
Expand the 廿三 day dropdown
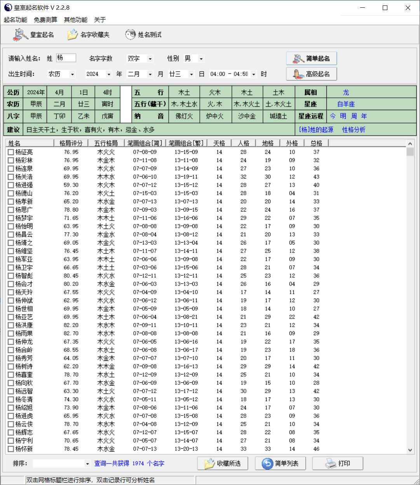[191, 74]
